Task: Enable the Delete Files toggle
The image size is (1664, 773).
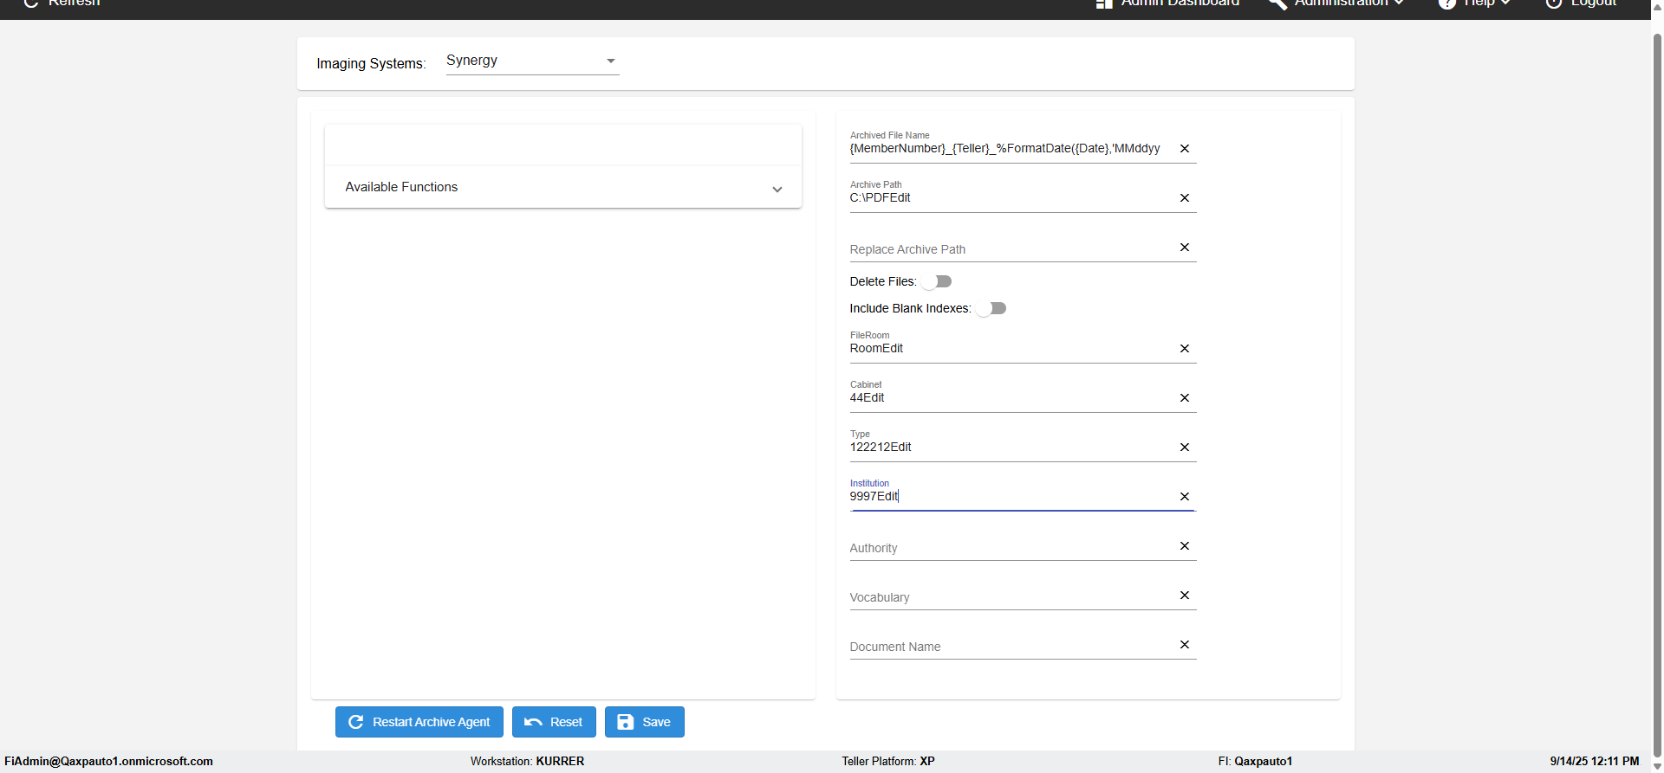Action: [936, 281]
